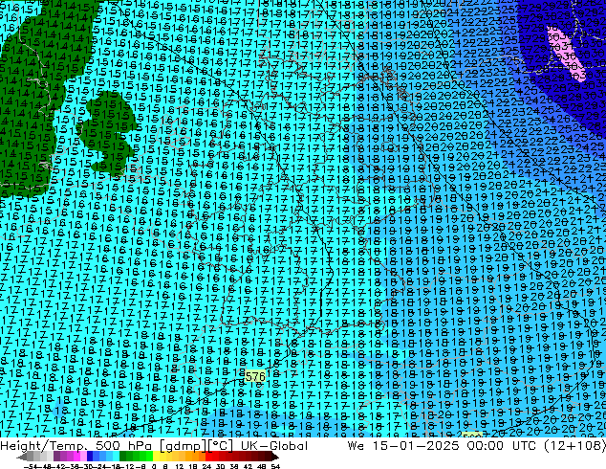This screenshot has height=469, width=606.
Task: Pick the dark blue legend swatch
Action: point(90,457)
